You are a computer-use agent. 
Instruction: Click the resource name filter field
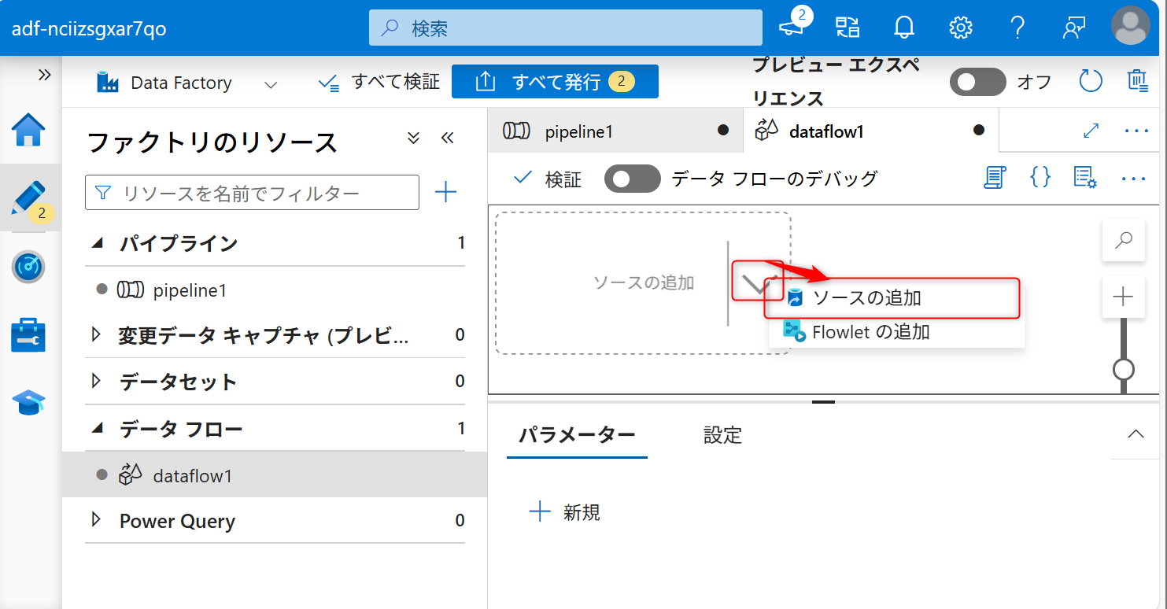tap(252, 192)
